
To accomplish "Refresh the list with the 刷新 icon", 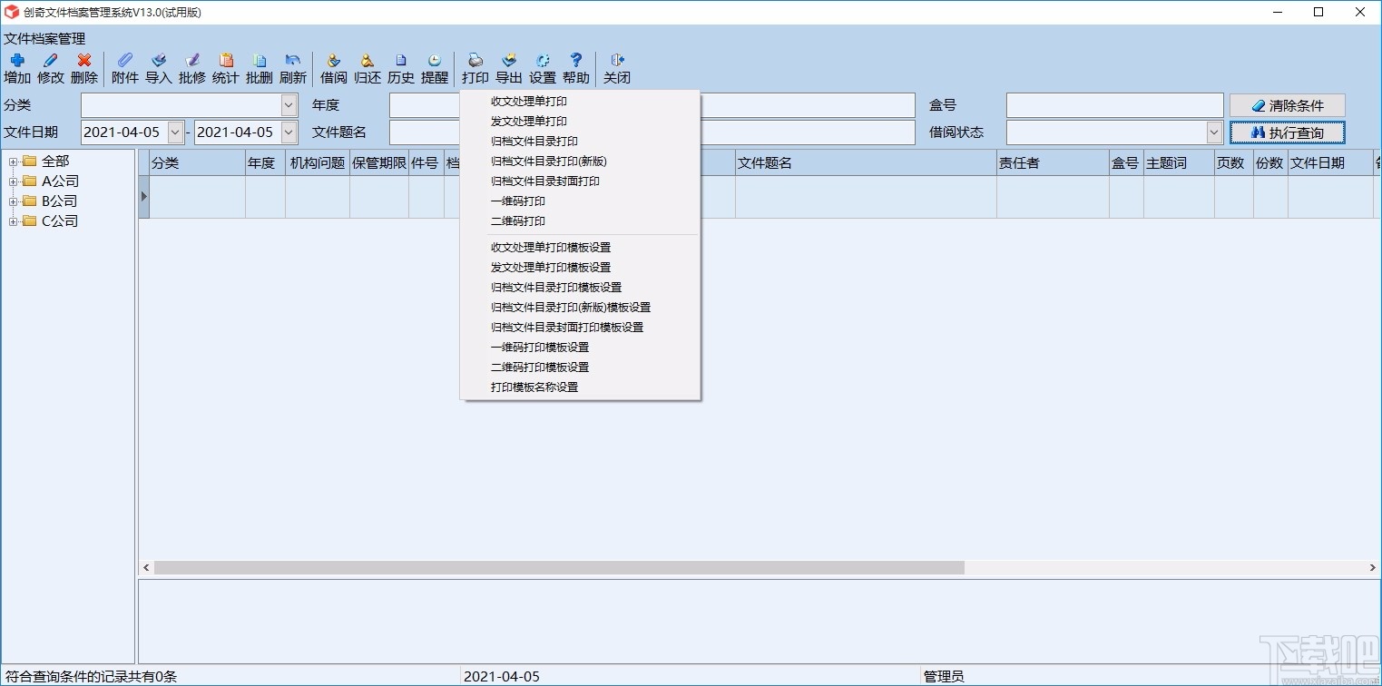I will [293, 68].
